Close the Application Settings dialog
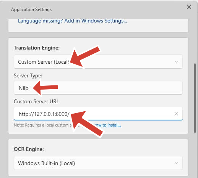This screenshot has width=198, height=178. click(189, 7)
